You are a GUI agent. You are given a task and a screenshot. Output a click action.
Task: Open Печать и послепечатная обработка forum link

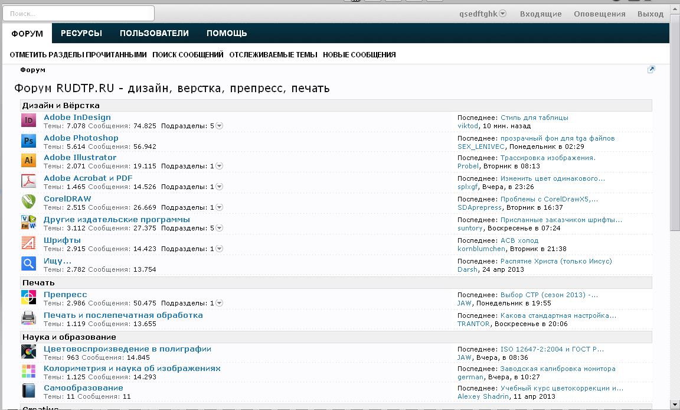(x=123, y=315)
